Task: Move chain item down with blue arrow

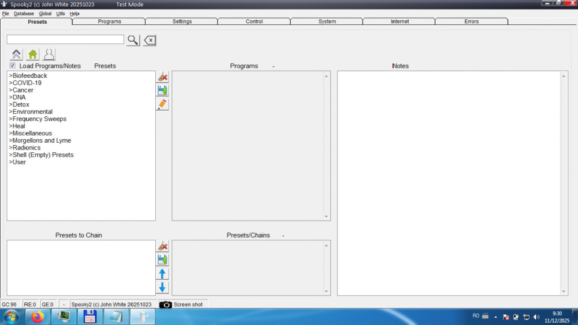Action: coord(163,287)
